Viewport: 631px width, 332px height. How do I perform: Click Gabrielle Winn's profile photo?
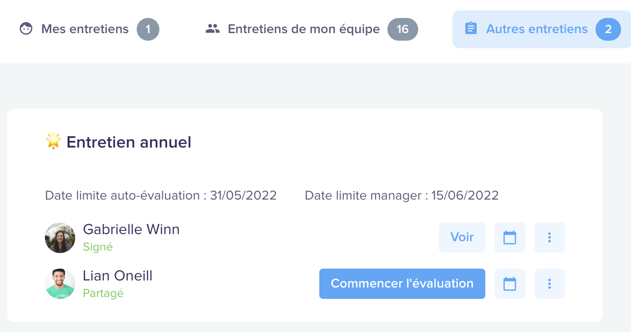[x=60, y=238]
